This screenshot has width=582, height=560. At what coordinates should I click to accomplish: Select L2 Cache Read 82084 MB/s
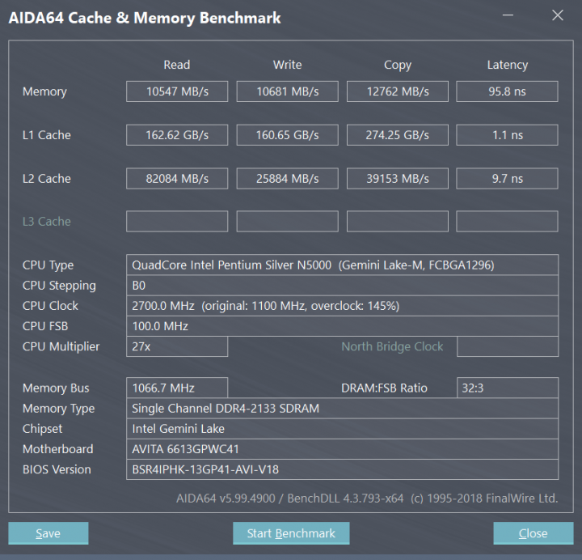[x=177, y=178]
